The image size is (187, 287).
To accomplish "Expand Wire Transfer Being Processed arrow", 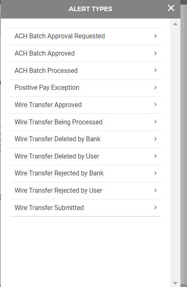I will pos(155,122).
